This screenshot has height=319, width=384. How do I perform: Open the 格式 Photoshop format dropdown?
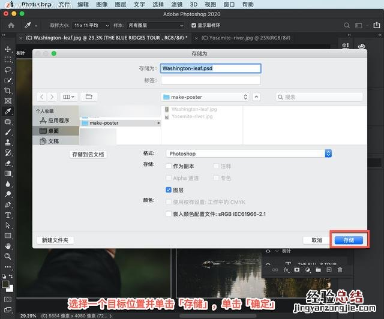(x=248, y=154)
